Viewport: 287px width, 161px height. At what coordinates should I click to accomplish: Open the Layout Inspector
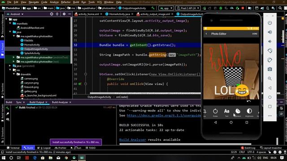click(270, 148)
